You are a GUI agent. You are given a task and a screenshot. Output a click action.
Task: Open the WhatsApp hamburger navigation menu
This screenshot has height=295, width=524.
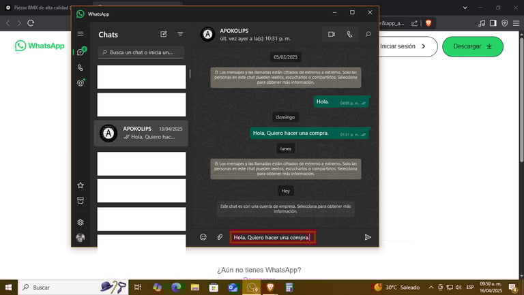81,34
